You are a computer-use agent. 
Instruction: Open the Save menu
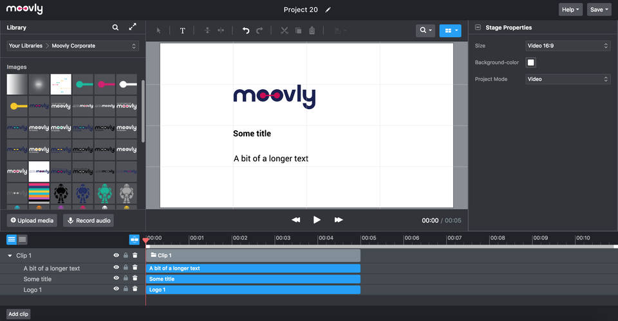(599, 10)
